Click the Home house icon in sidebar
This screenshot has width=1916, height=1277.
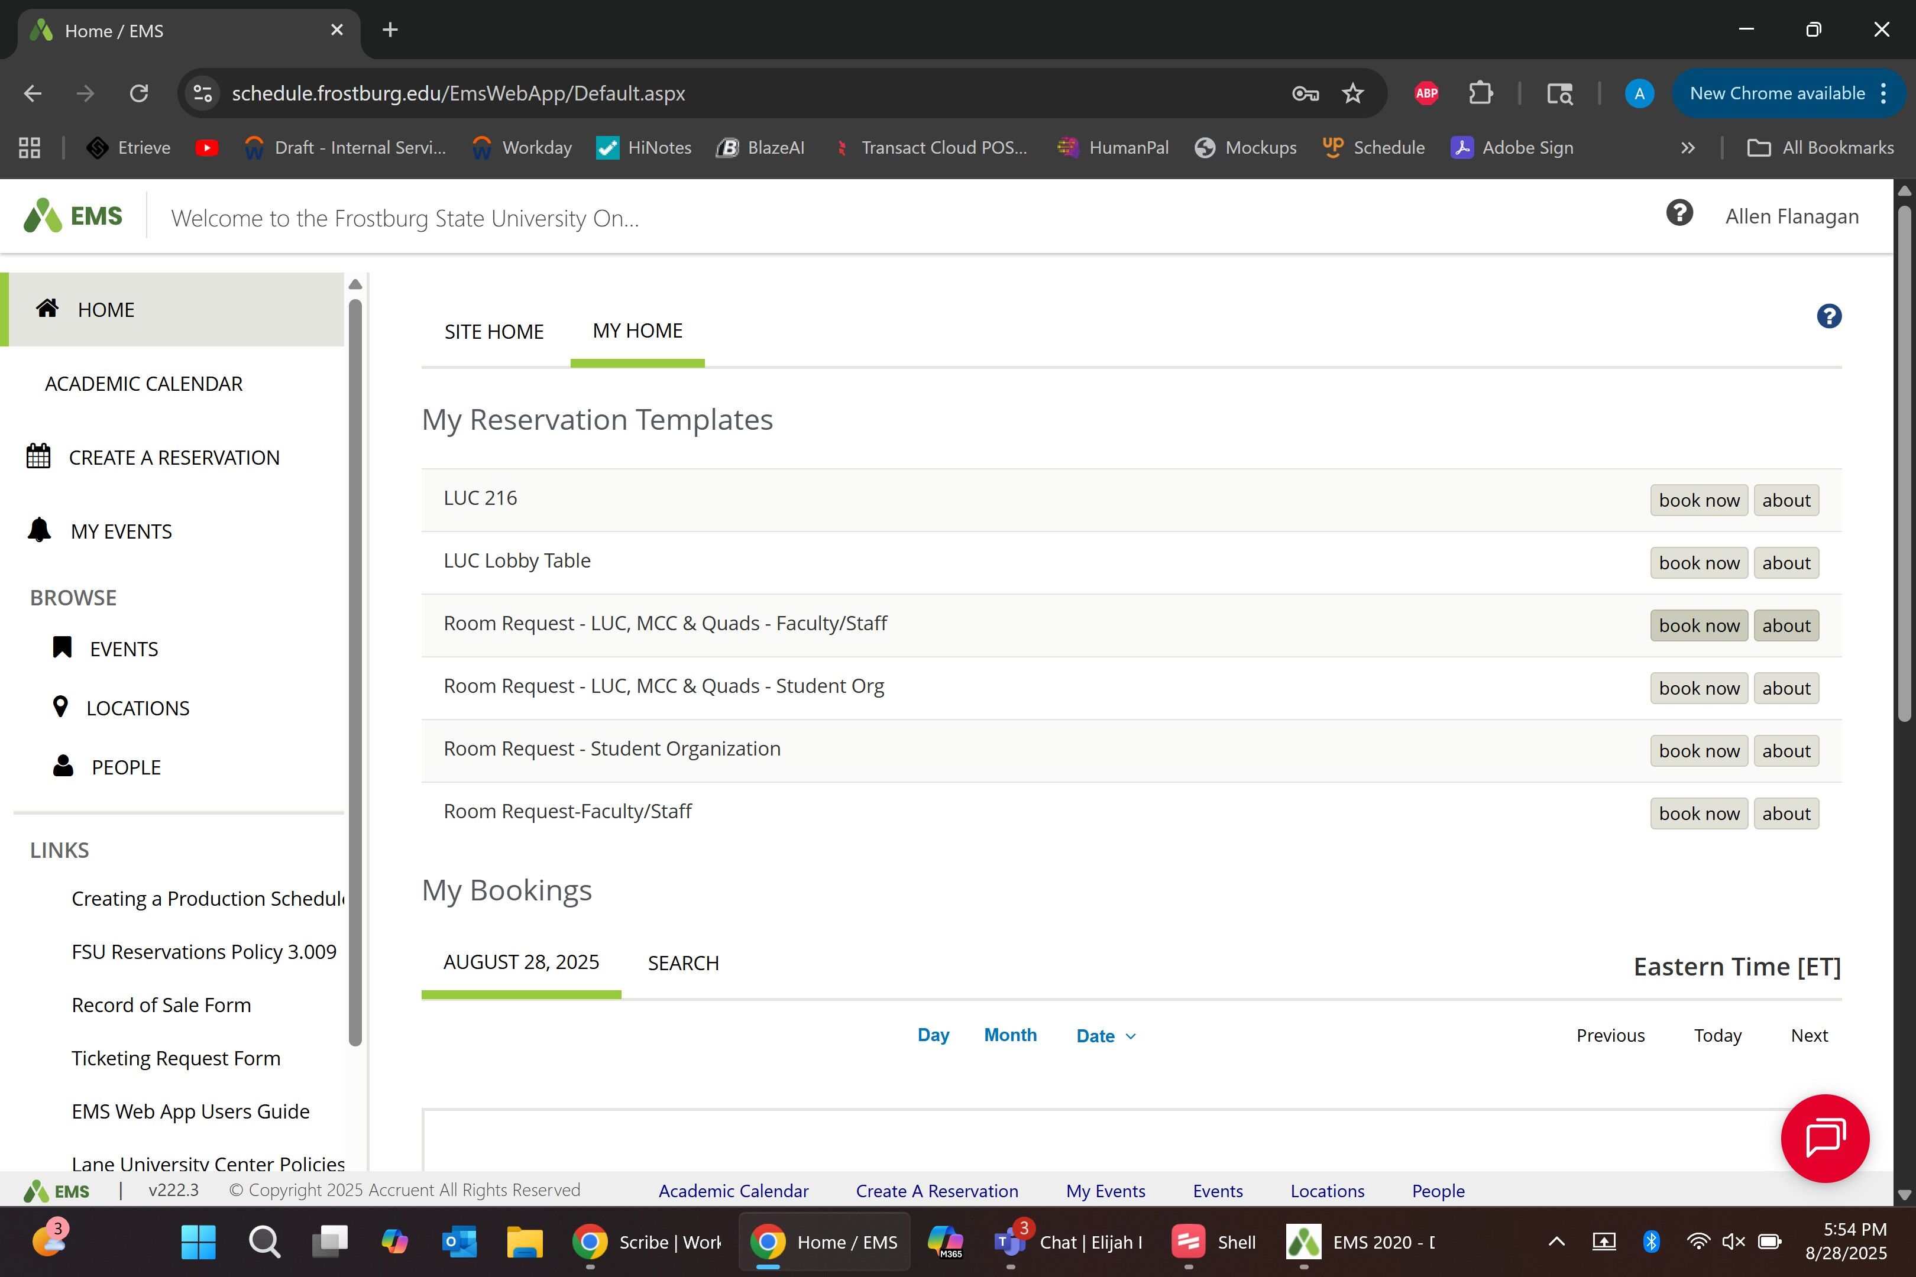(x=47, y=308)
